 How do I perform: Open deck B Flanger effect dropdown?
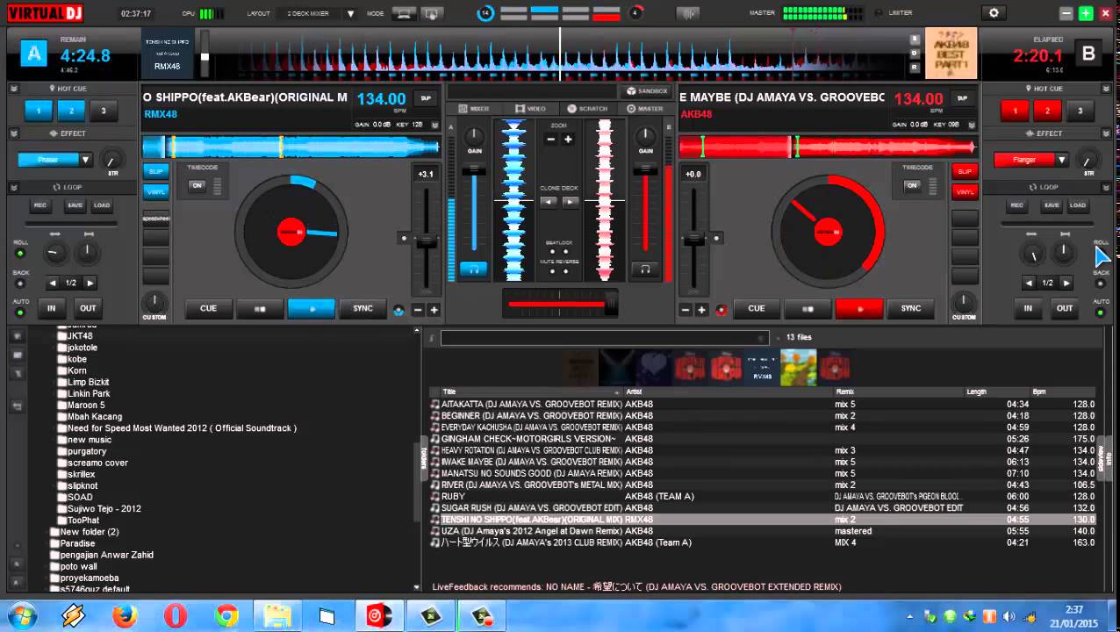pos(1061,160)
